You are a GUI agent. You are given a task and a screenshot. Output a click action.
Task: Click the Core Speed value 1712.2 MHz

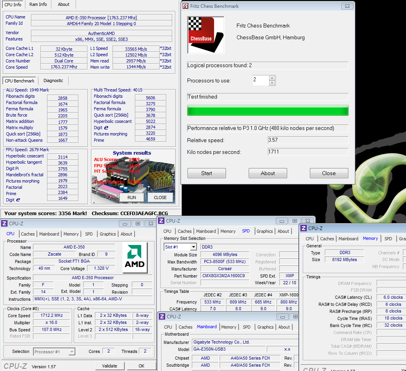point(51,315)
